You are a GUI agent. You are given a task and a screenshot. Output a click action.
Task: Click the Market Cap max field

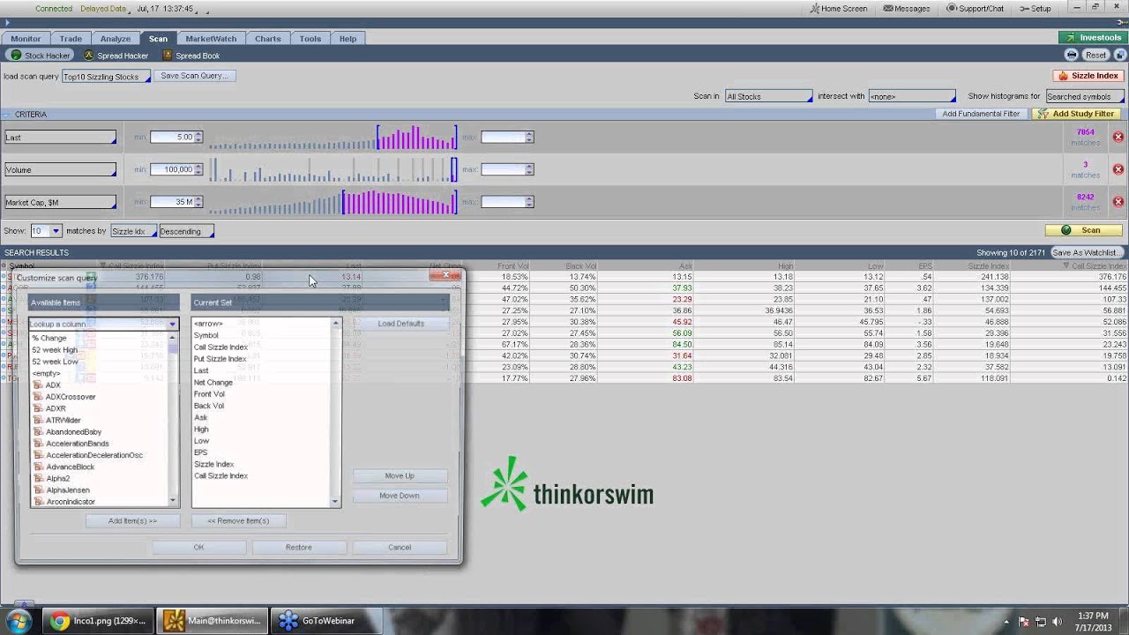pos(503,201)
